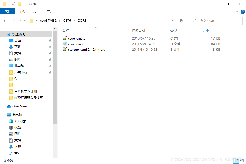Click the C8T6 breadcrumb

click(67, 21)
